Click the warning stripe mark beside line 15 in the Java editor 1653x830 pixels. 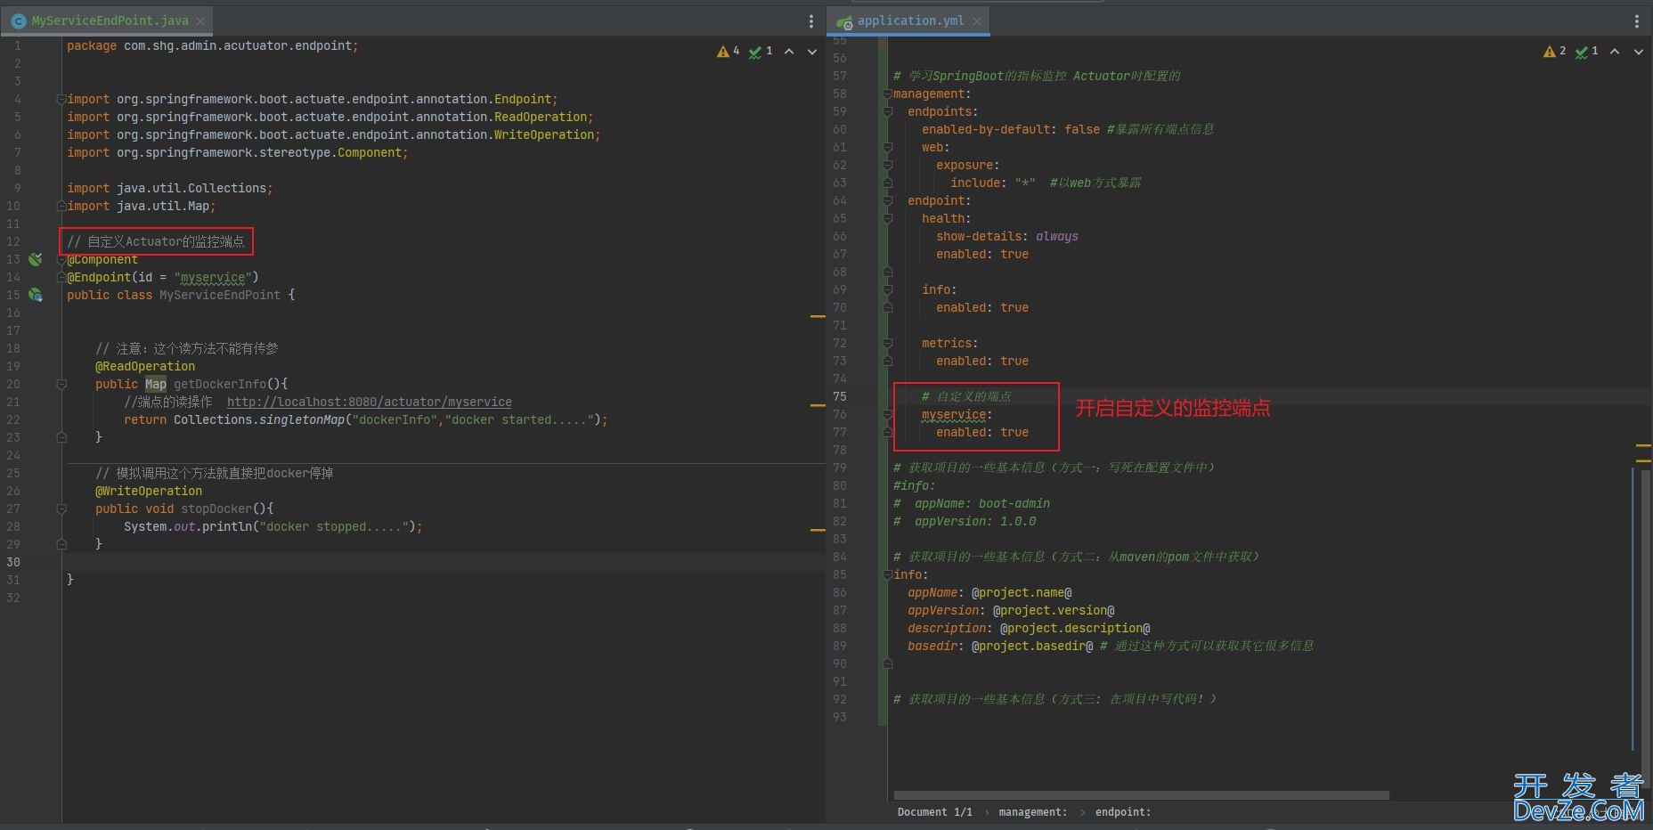pyautogui.click(x=818, y=316)
